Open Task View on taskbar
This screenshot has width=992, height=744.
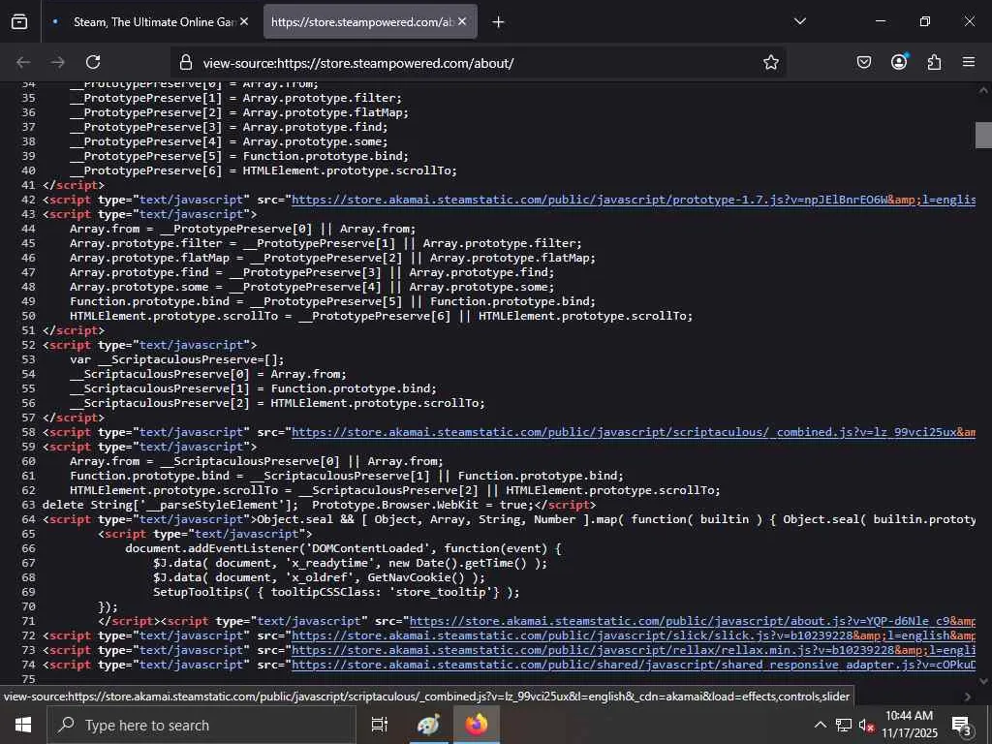point(380,725)
